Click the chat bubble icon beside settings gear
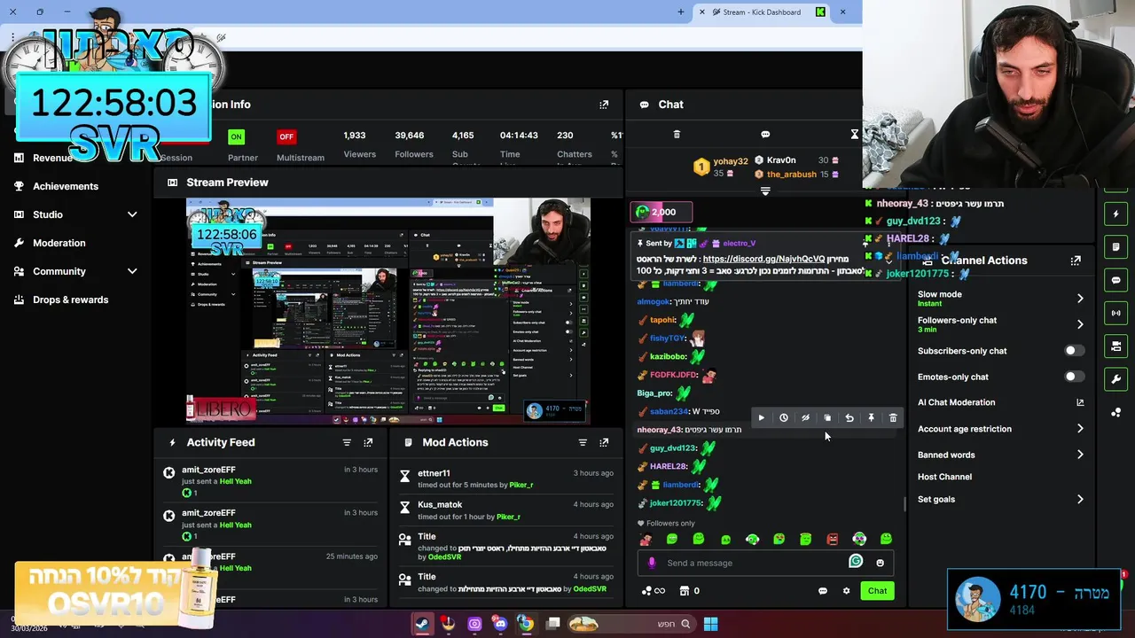The image size is (1135, 638). pos(823,591)
